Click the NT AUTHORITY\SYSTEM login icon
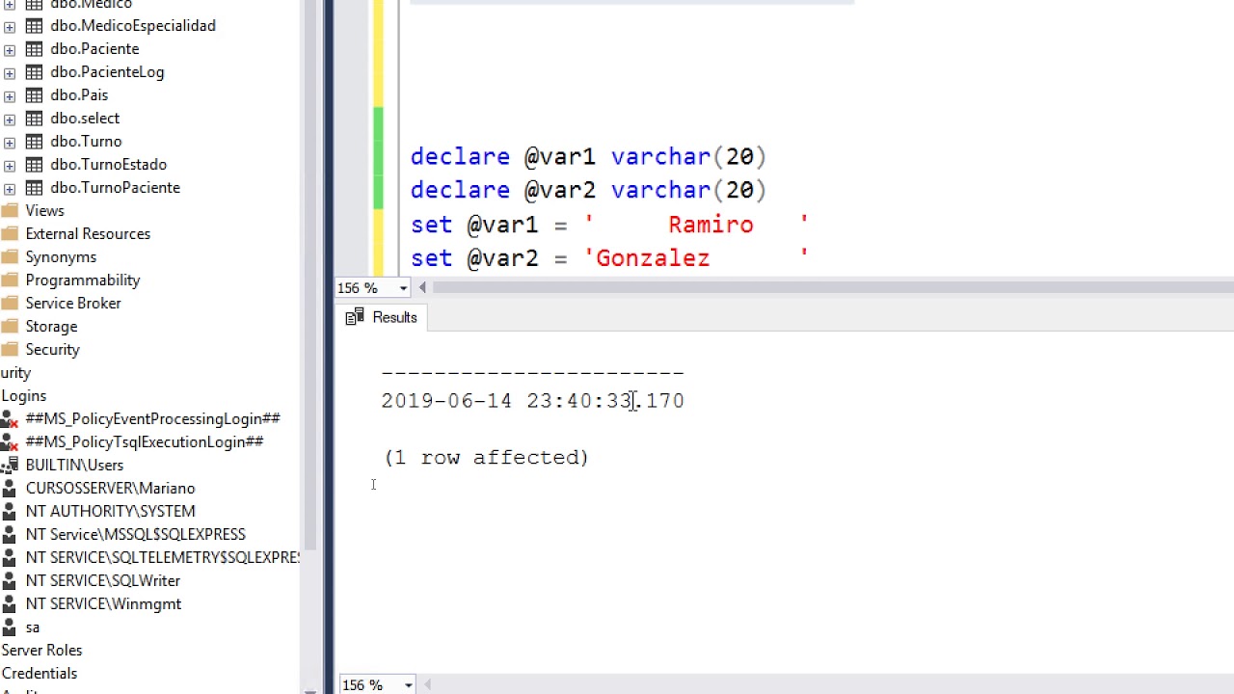The image size is (1234, 694). pyautogui.click(x=10, y=512)
